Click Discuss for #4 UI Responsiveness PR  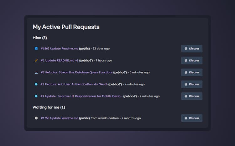[x=192, y=96]
